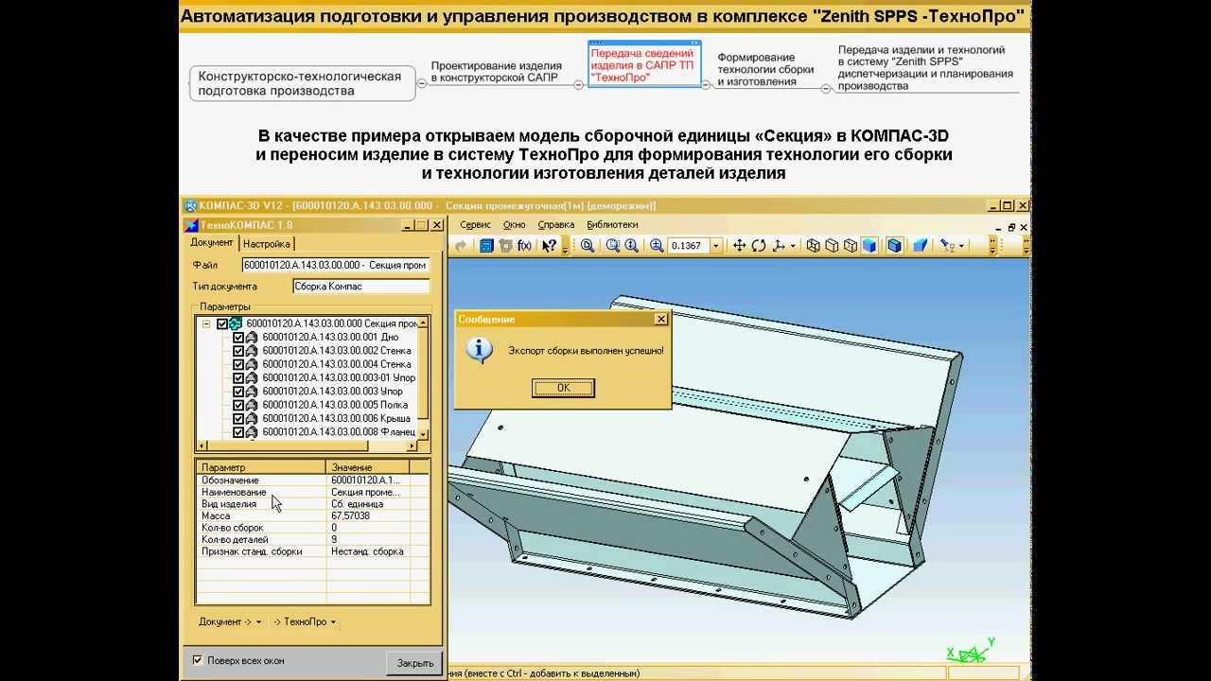Close the Сообщение dialog with X

(661, 320)
